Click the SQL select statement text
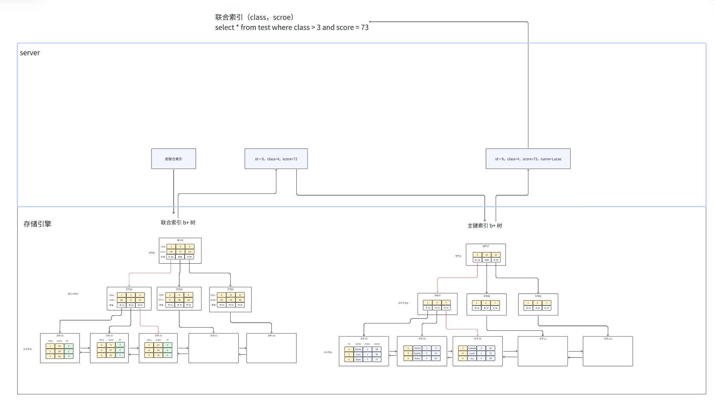This screenshot has width=714, height=401. [x=291, y=27]
